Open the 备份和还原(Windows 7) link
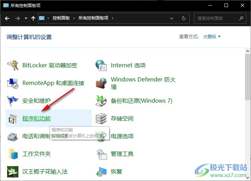Image resolution: width=251 pixels, height=181 pixels. [142, 101]
